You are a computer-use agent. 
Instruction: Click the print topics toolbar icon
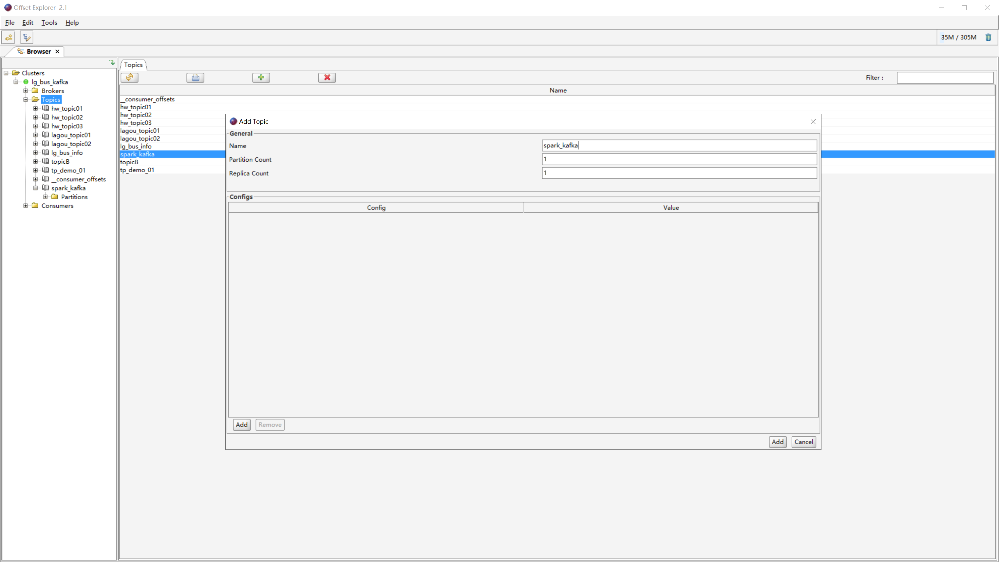(x=196, y=78)
